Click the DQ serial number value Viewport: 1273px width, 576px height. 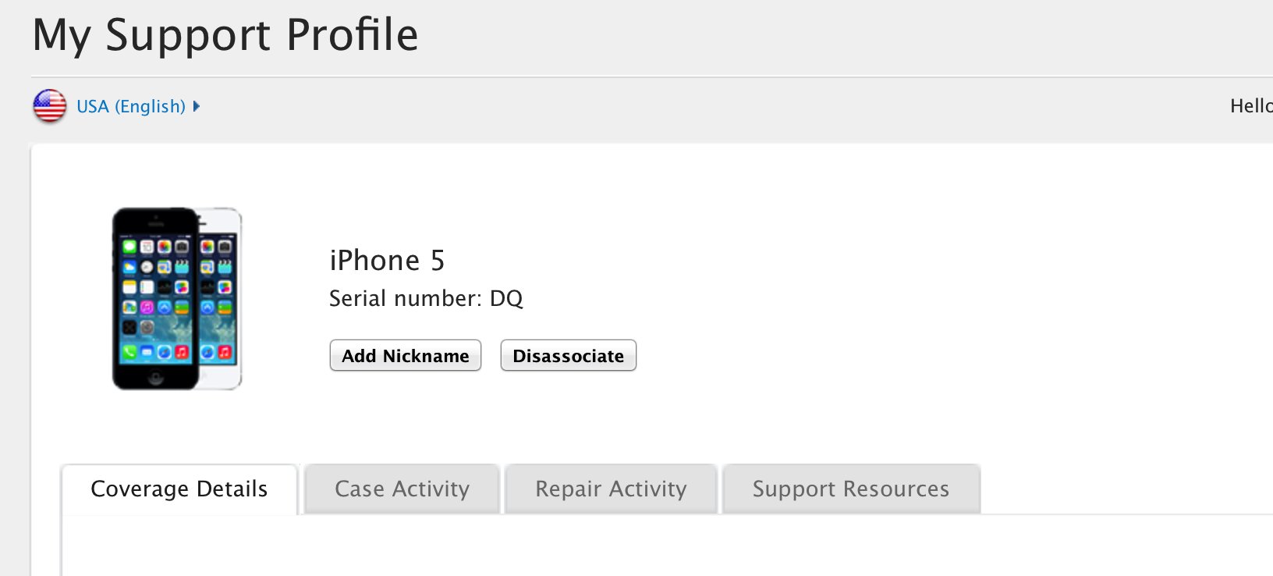coord(506,299)
